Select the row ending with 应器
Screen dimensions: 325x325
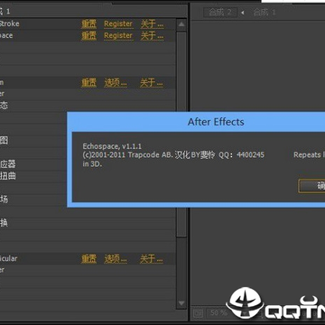tap(88, 164)
